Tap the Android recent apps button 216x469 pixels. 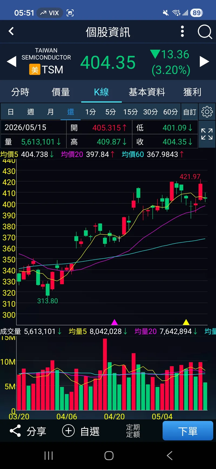49,455
